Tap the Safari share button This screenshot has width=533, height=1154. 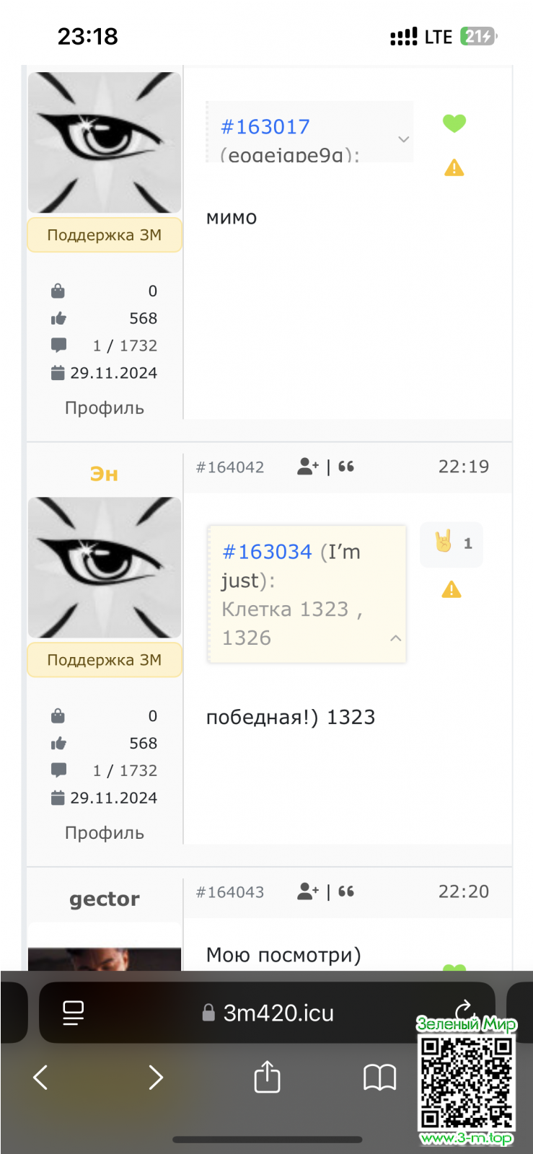267,1078
